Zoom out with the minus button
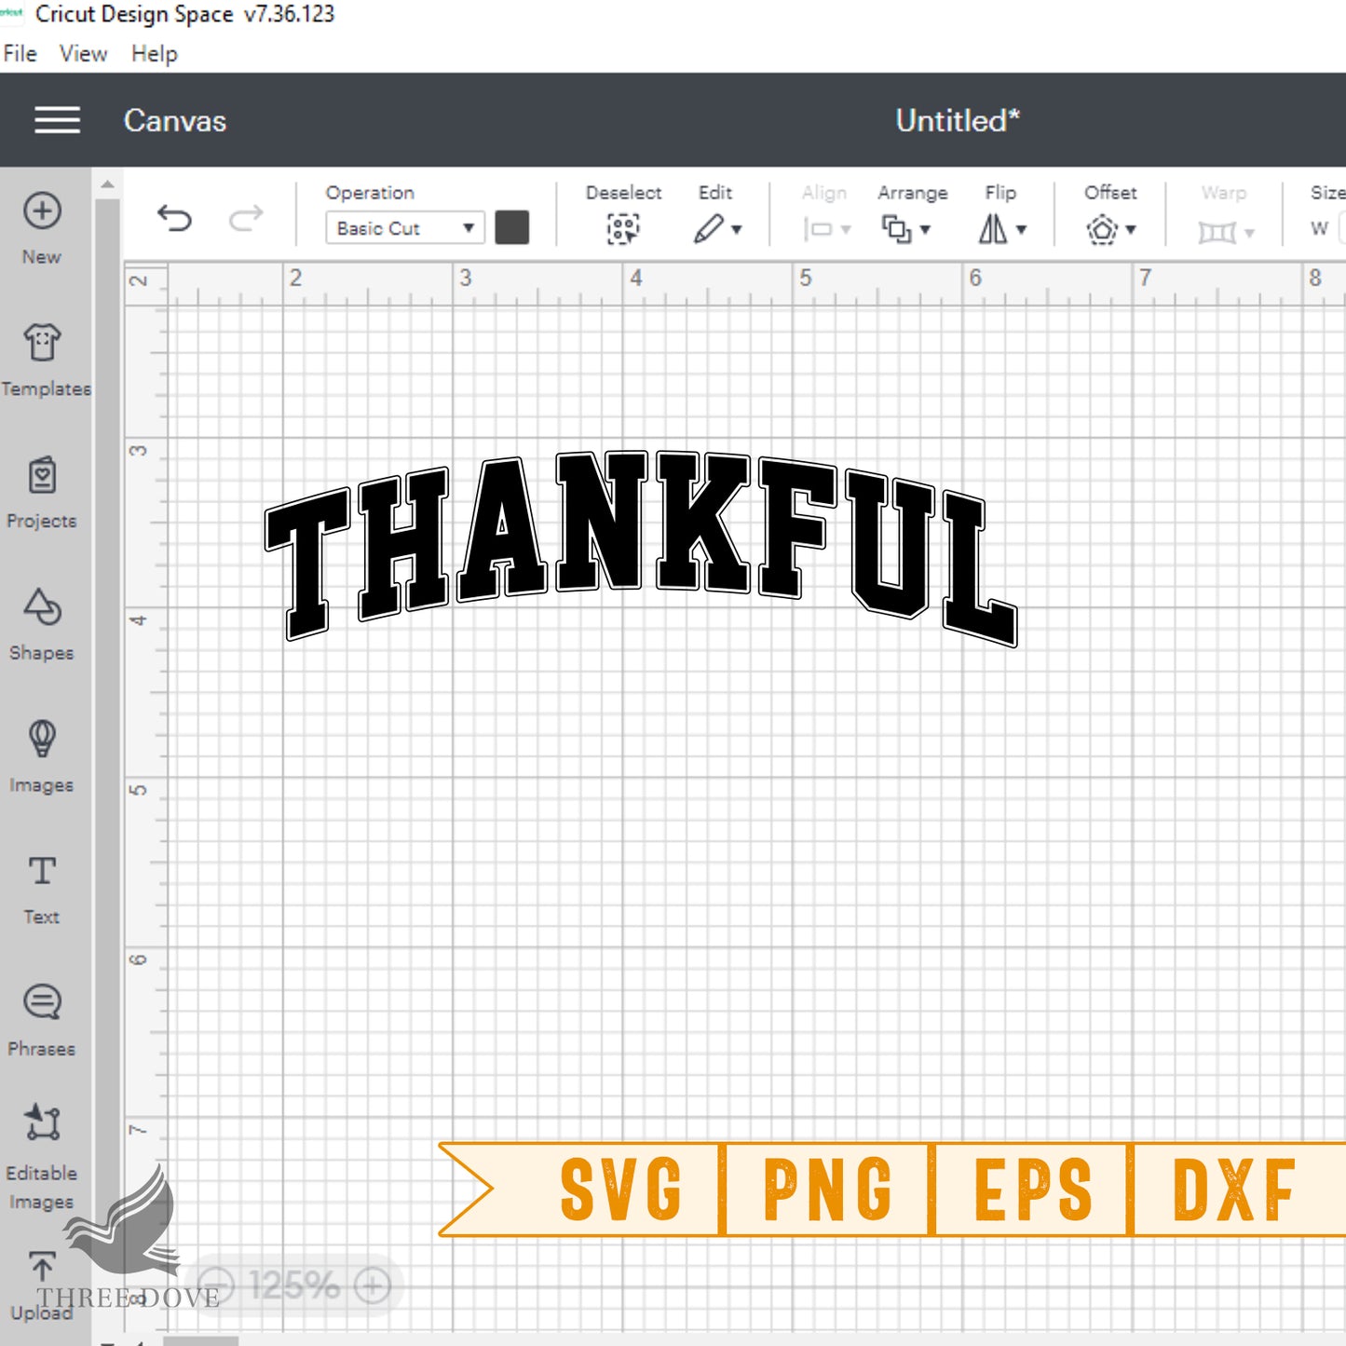This screenshot has height=1346, width=1346. pos(215,1285)
